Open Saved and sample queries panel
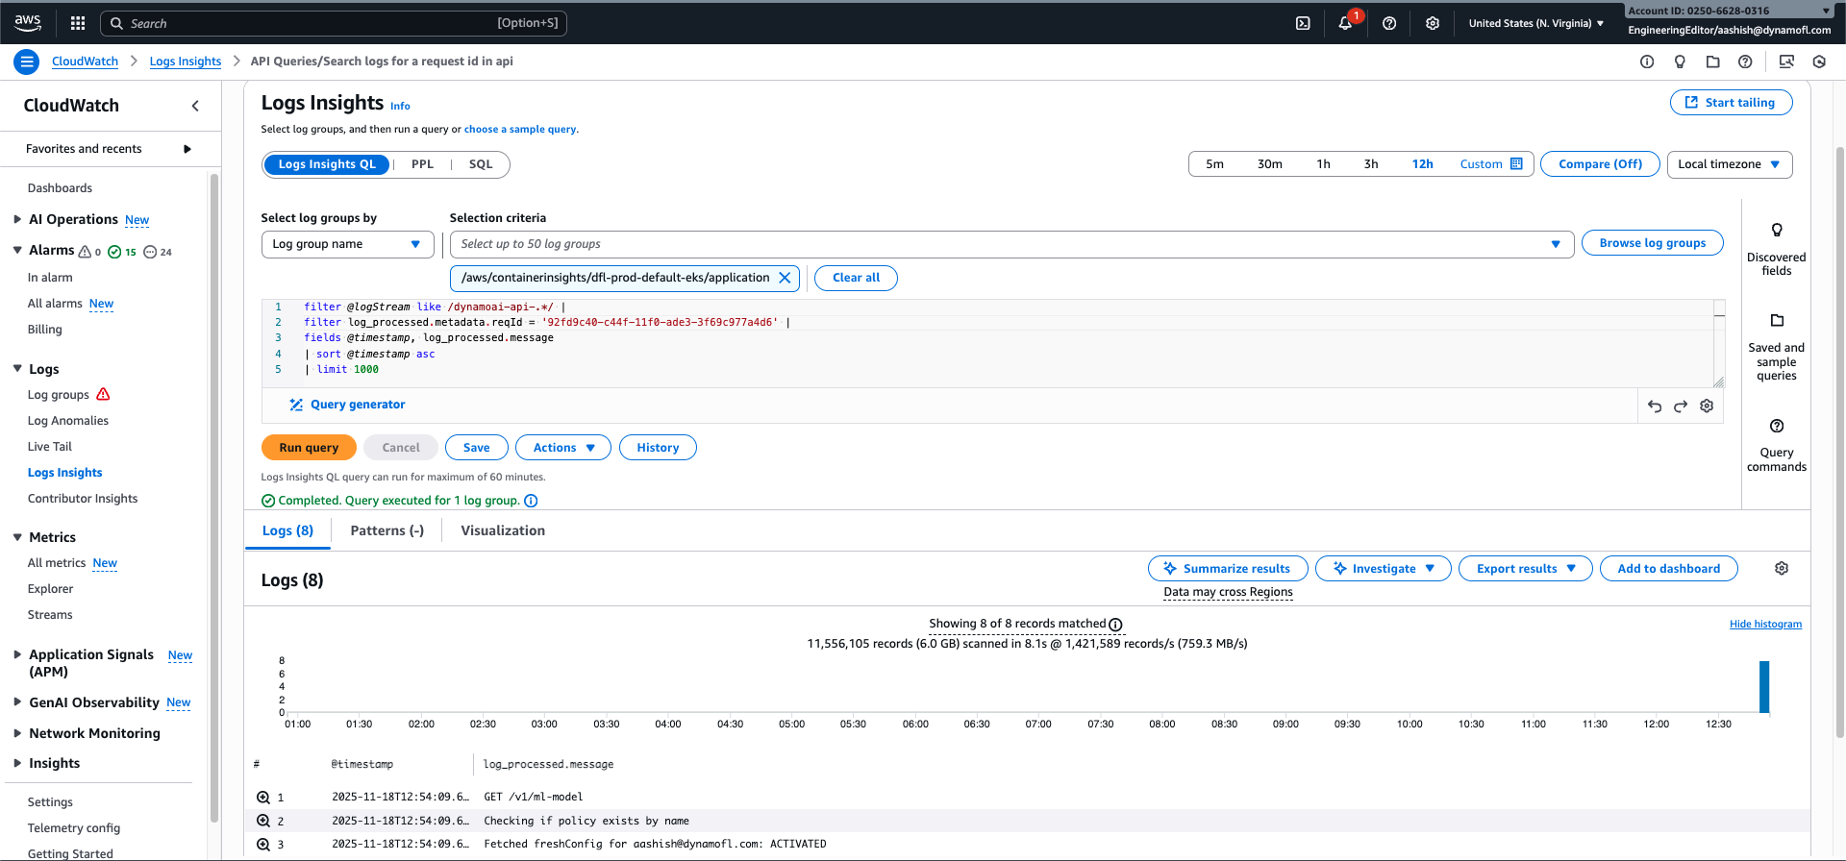The image size is (1846, 861). 1776,348
